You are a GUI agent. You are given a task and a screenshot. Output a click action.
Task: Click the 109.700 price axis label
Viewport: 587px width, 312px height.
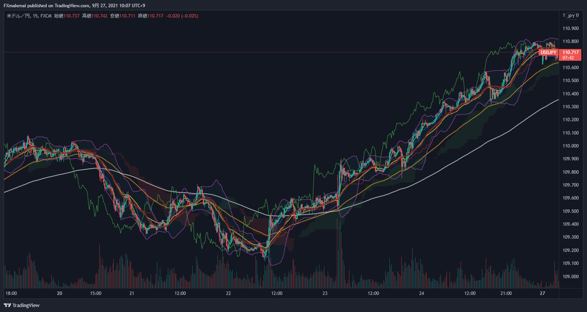tap(571, 185)
